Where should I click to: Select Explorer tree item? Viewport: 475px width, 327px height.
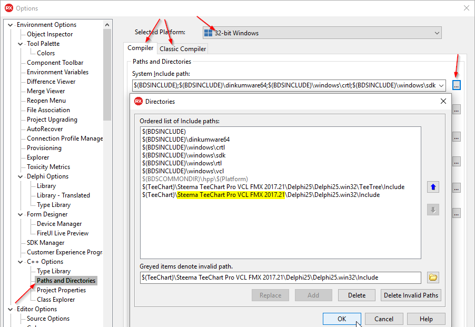coord(38,157)
